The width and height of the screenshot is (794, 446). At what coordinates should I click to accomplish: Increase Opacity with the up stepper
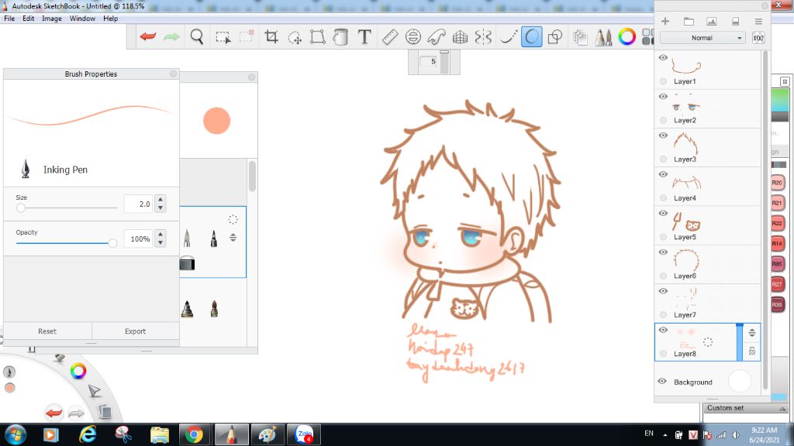[161, 235]
